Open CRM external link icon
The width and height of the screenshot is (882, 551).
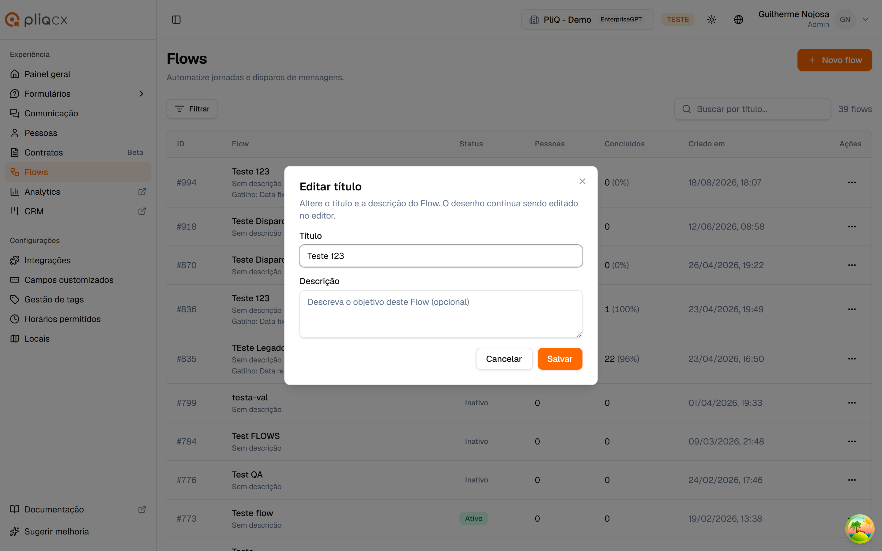142,211
